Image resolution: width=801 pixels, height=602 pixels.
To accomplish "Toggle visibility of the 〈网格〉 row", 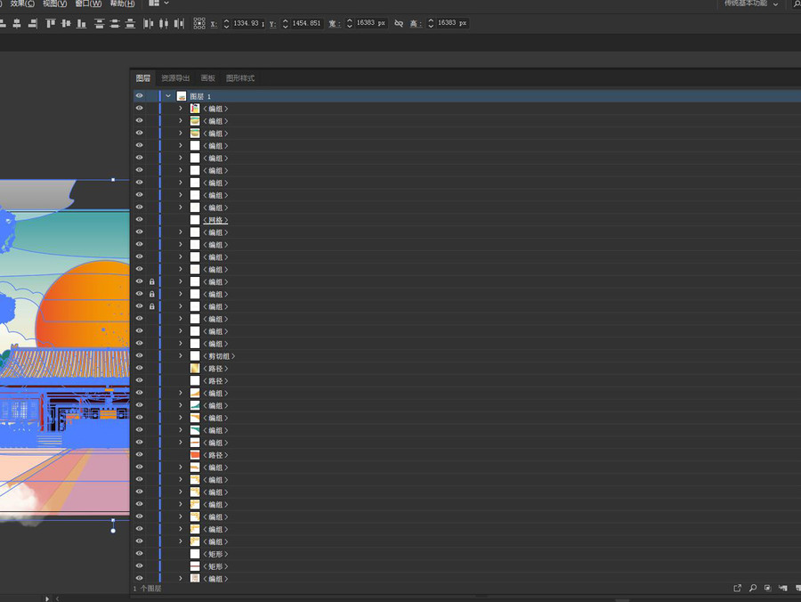I will (x=140, y=220).
